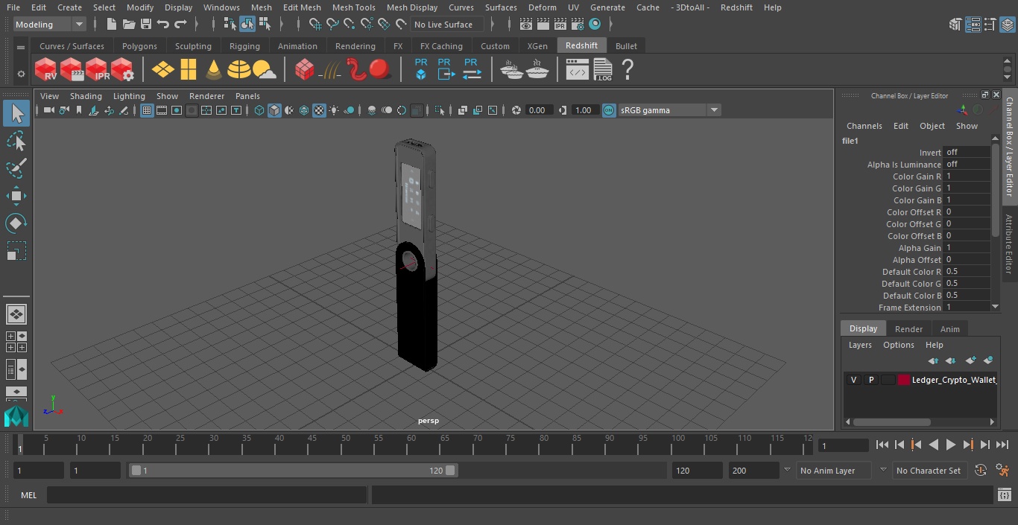Screen dimensions: 1018x525
Task: Toggle color management sRGB enable button
Action: tap(609, 110)
